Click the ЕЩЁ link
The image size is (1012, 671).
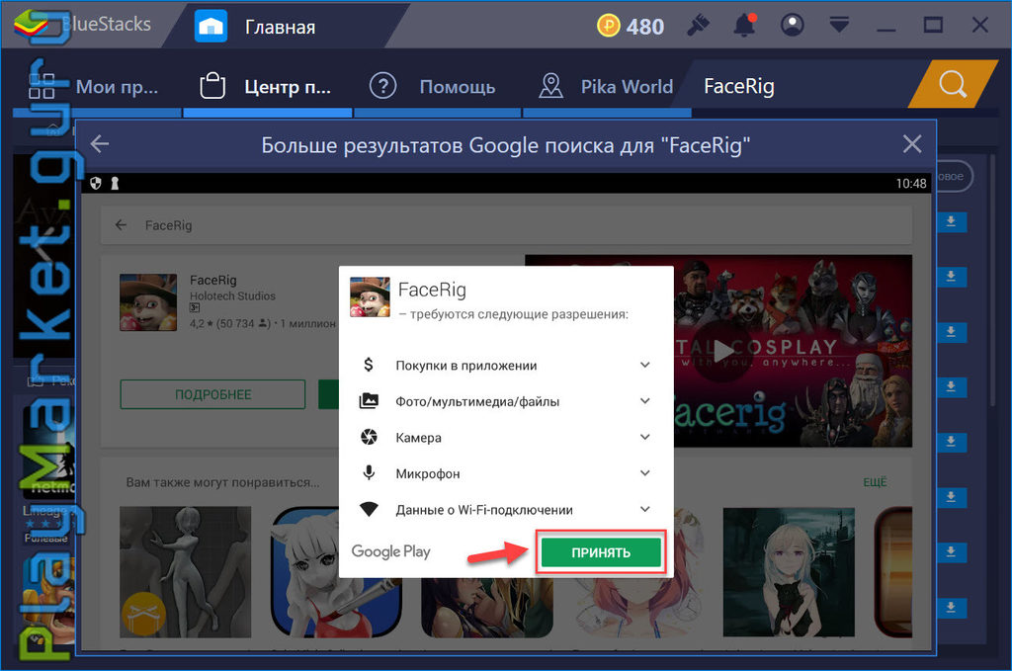pos(875,482)
